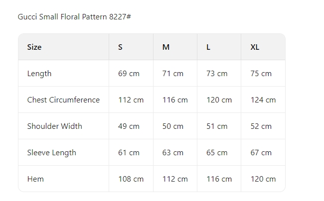Select the L size column header
Image resolution: width=324 pixels, height=201 pixels.
208,47
